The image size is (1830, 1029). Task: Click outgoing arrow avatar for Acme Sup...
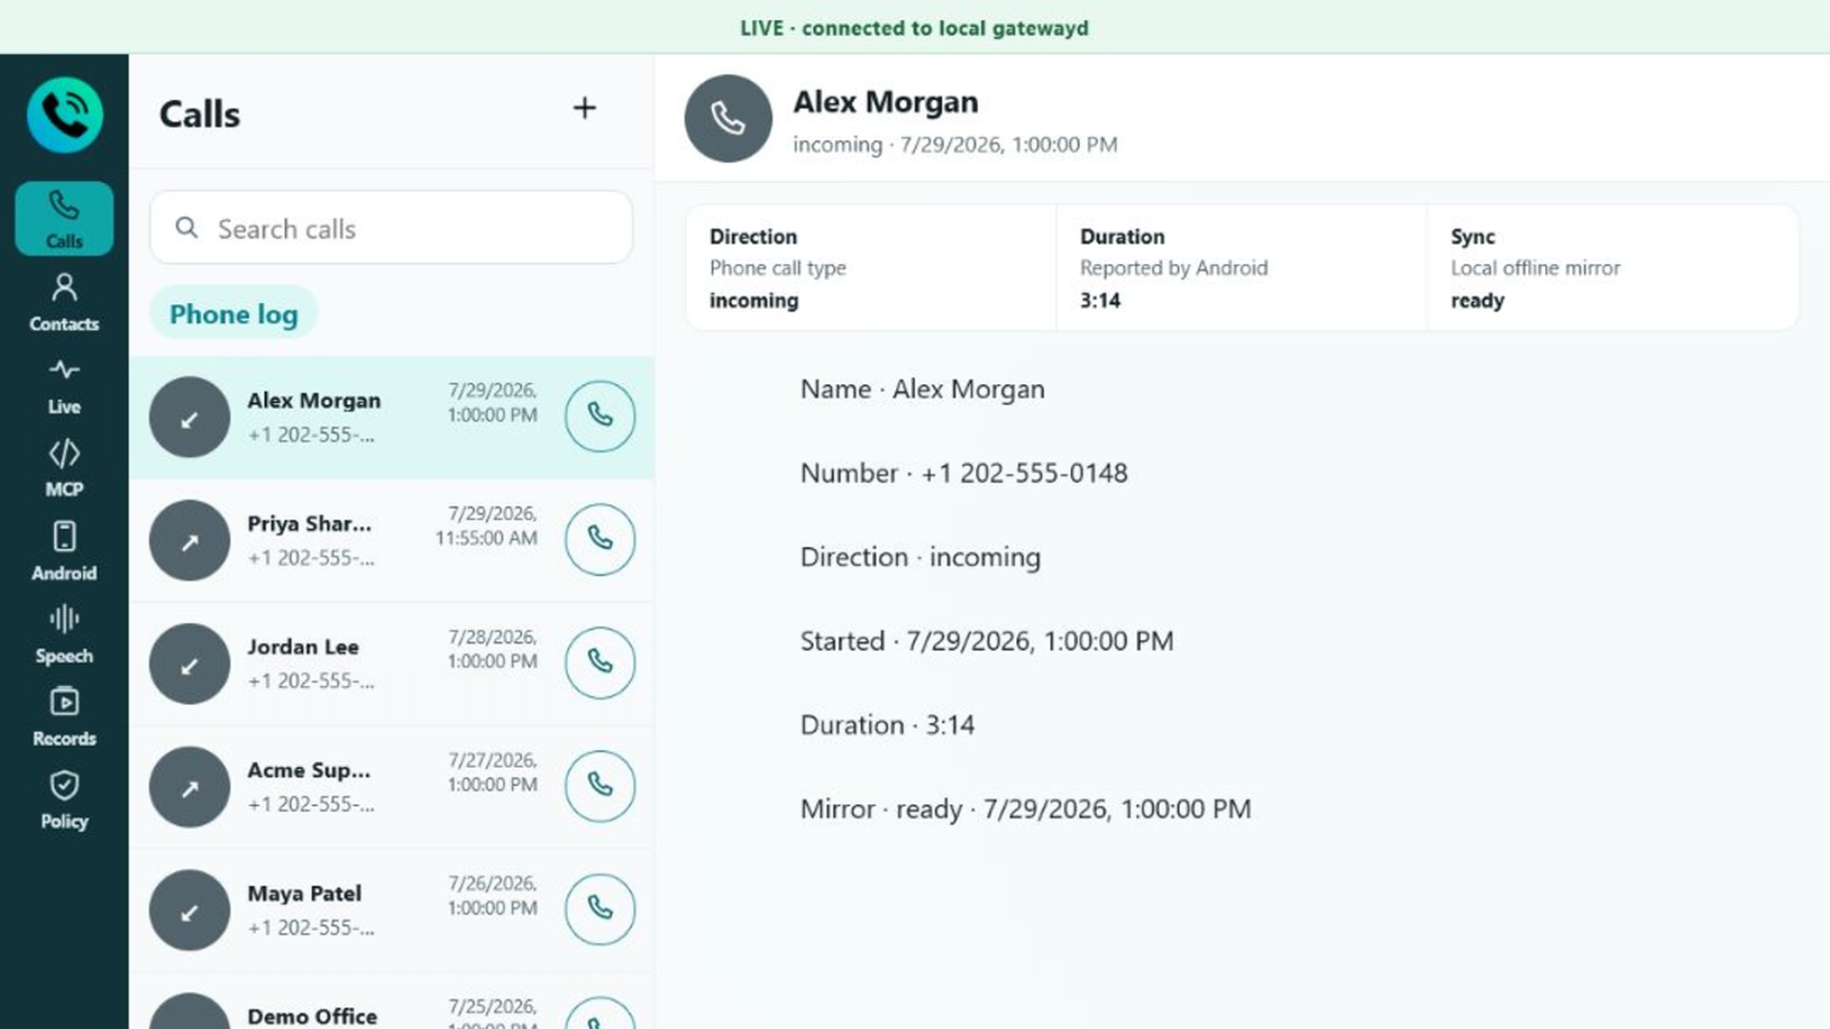[x=190, y=787]
